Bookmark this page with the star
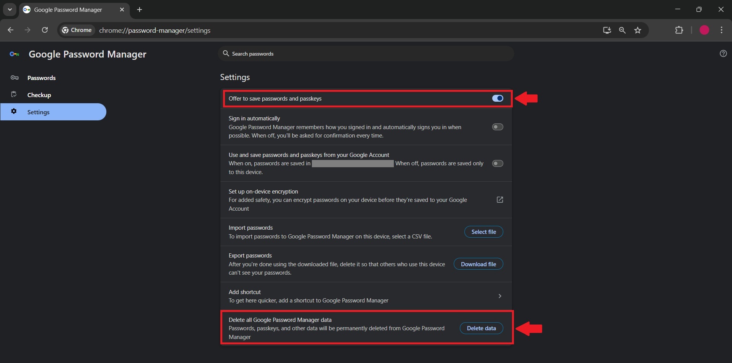 [x=637, y=30]
